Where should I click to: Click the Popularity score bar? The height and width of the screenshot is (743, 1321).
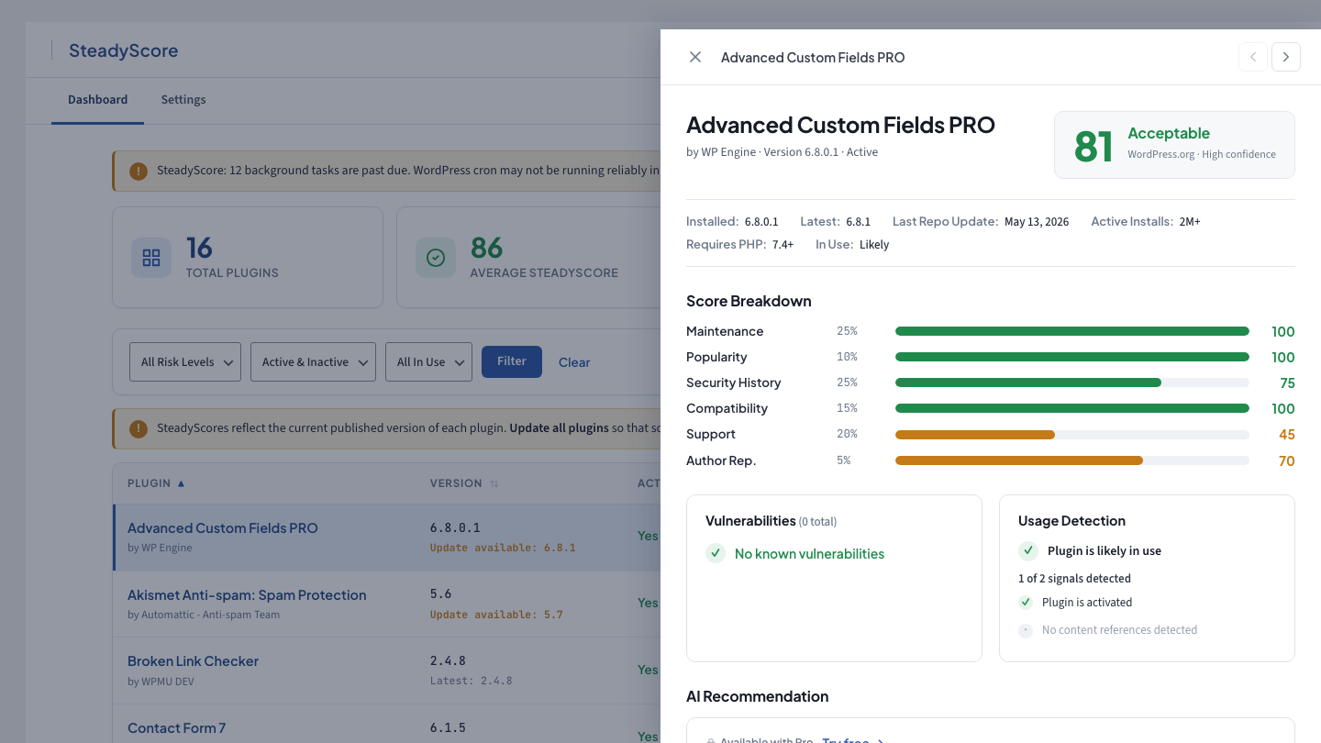point(1072,357)
